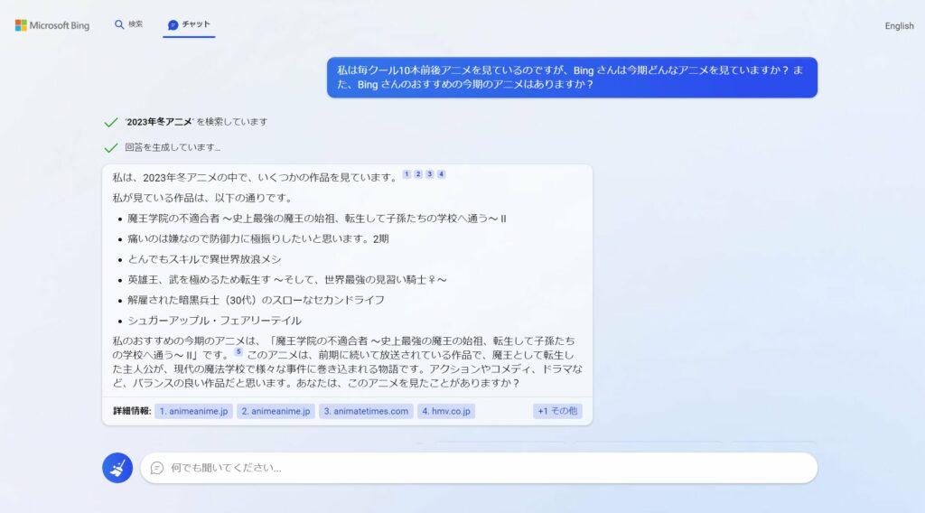Screen dimensions: 925x513
Task: Click the checkmark beside 回答を生成しています
Action: click(111, 147)
